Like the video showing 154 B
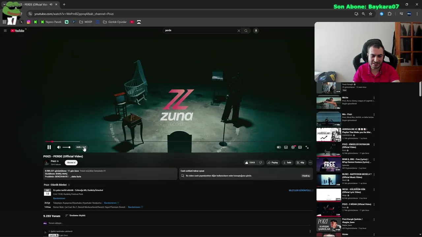Image resolution: width=422 pixels, height=237 pixels. tap(250, 163)
